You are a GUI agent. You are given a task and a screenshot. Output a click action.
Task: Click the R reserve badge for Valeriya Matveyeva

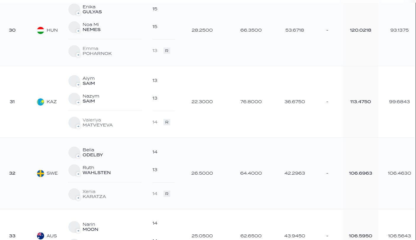pyautogui.click(x=167, y=122)
